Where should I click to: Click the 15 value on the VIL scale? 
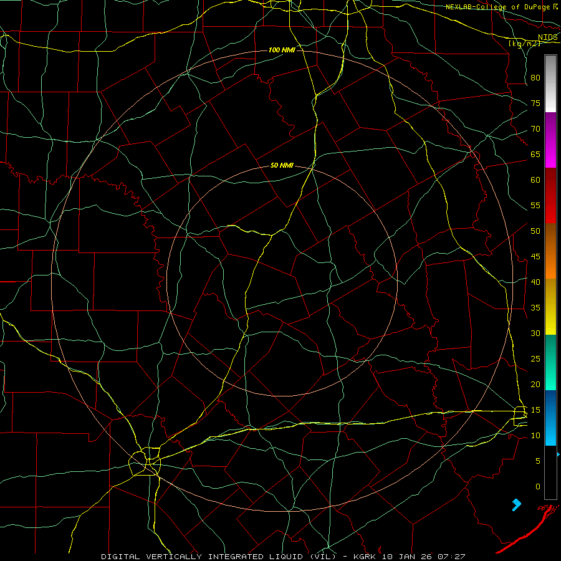535,410
